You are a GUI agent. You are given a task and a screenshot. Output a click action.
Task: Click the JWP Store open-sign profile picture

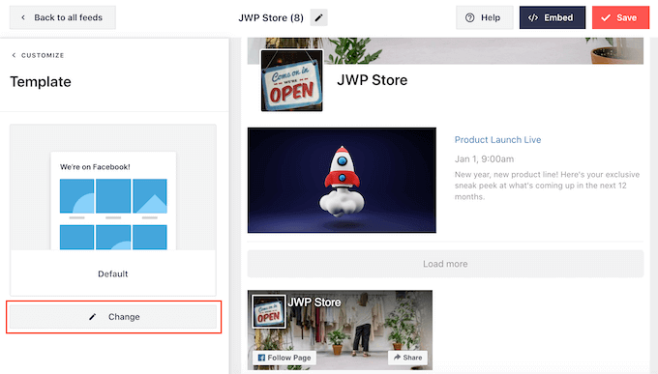(292, 80)
